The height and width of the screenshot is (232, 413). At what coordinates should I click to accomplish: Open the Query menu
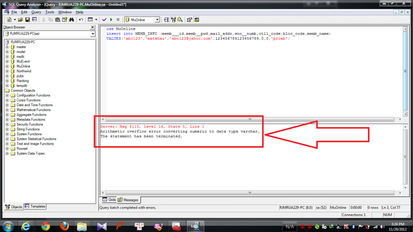pos(36,12)
